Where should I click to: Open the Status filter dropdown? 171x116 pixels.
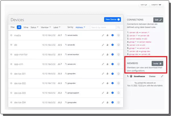34,27
